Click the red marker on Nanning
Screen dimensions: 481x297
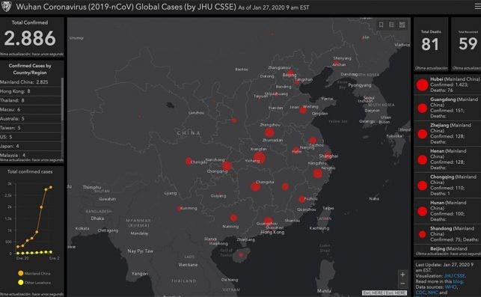233,218
